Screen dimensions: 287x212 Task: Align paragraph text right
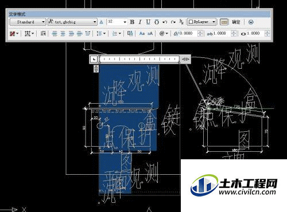pyautogui.click(x=71, y=34)
